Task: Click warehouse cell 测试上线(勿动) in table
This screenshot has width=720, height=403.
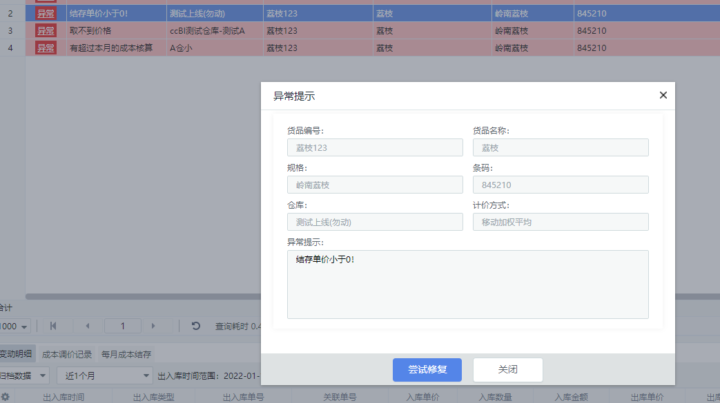Action: 215,14
